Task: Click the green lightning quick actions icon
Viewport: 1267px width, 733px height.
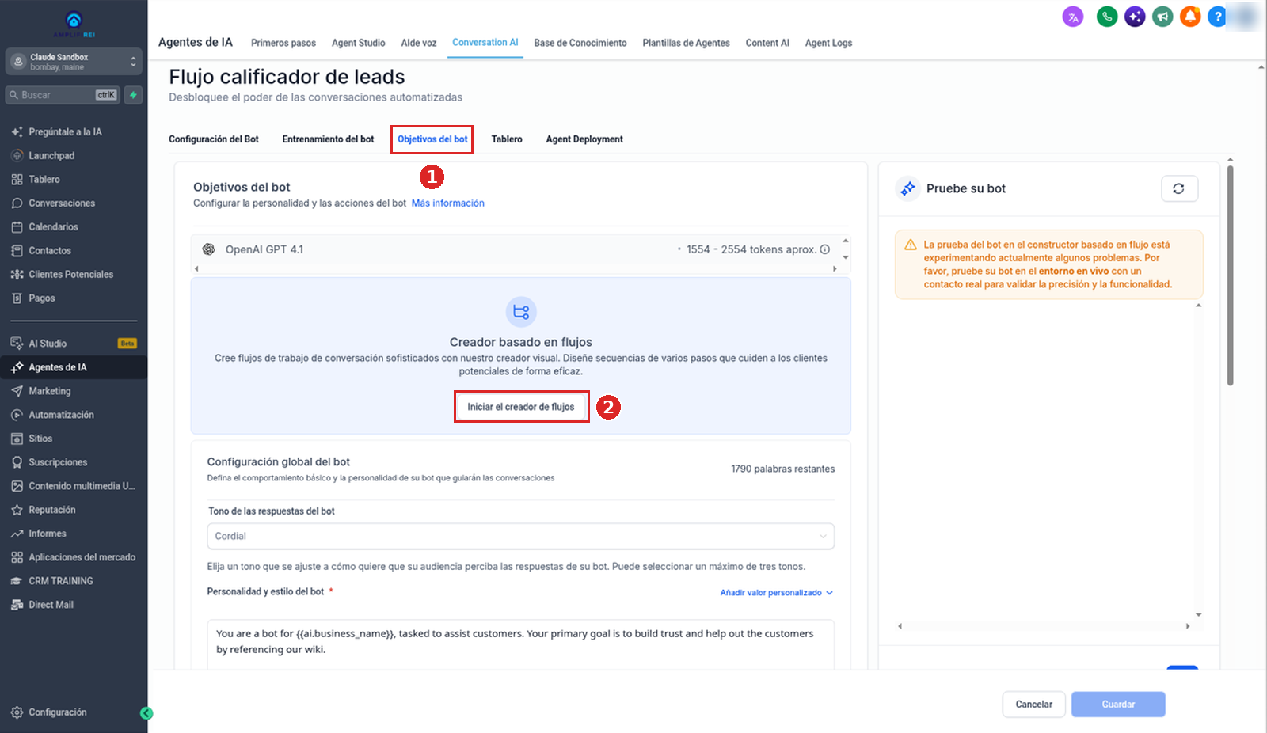Action: coord(133,95)
